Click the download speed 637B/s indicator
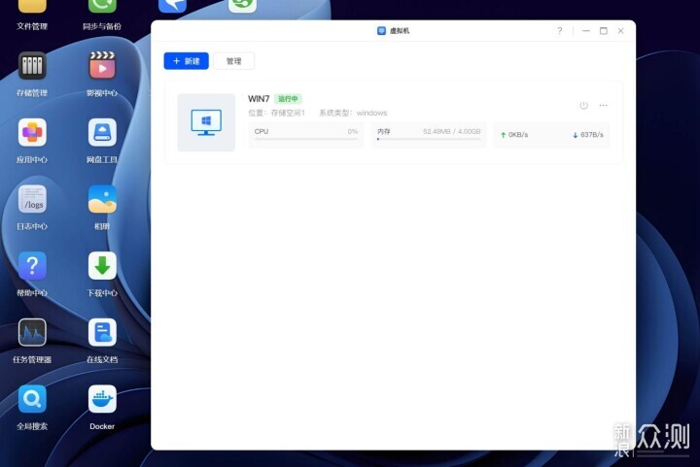This screenshot has height=467, width=700. (x=588, y=135)
